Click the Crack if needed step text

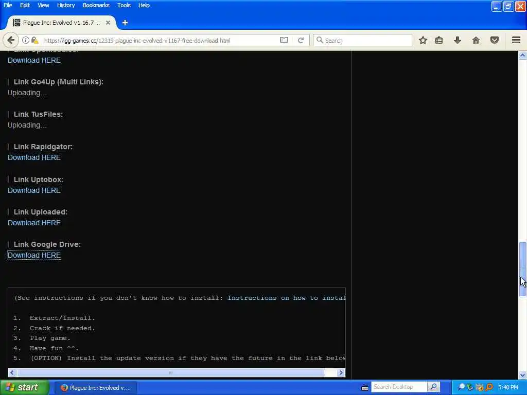pos(62,328)
